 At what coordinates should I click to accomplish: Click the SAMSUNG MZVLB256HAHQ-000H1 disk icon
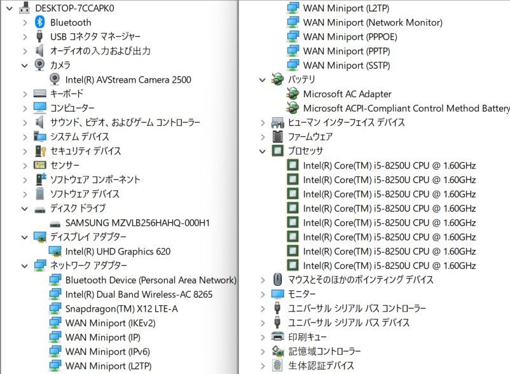point(55,225)
